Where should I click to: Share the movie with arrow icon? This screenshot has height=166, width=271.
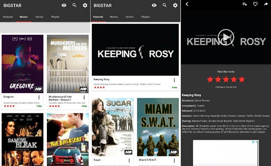pos(266,4)
